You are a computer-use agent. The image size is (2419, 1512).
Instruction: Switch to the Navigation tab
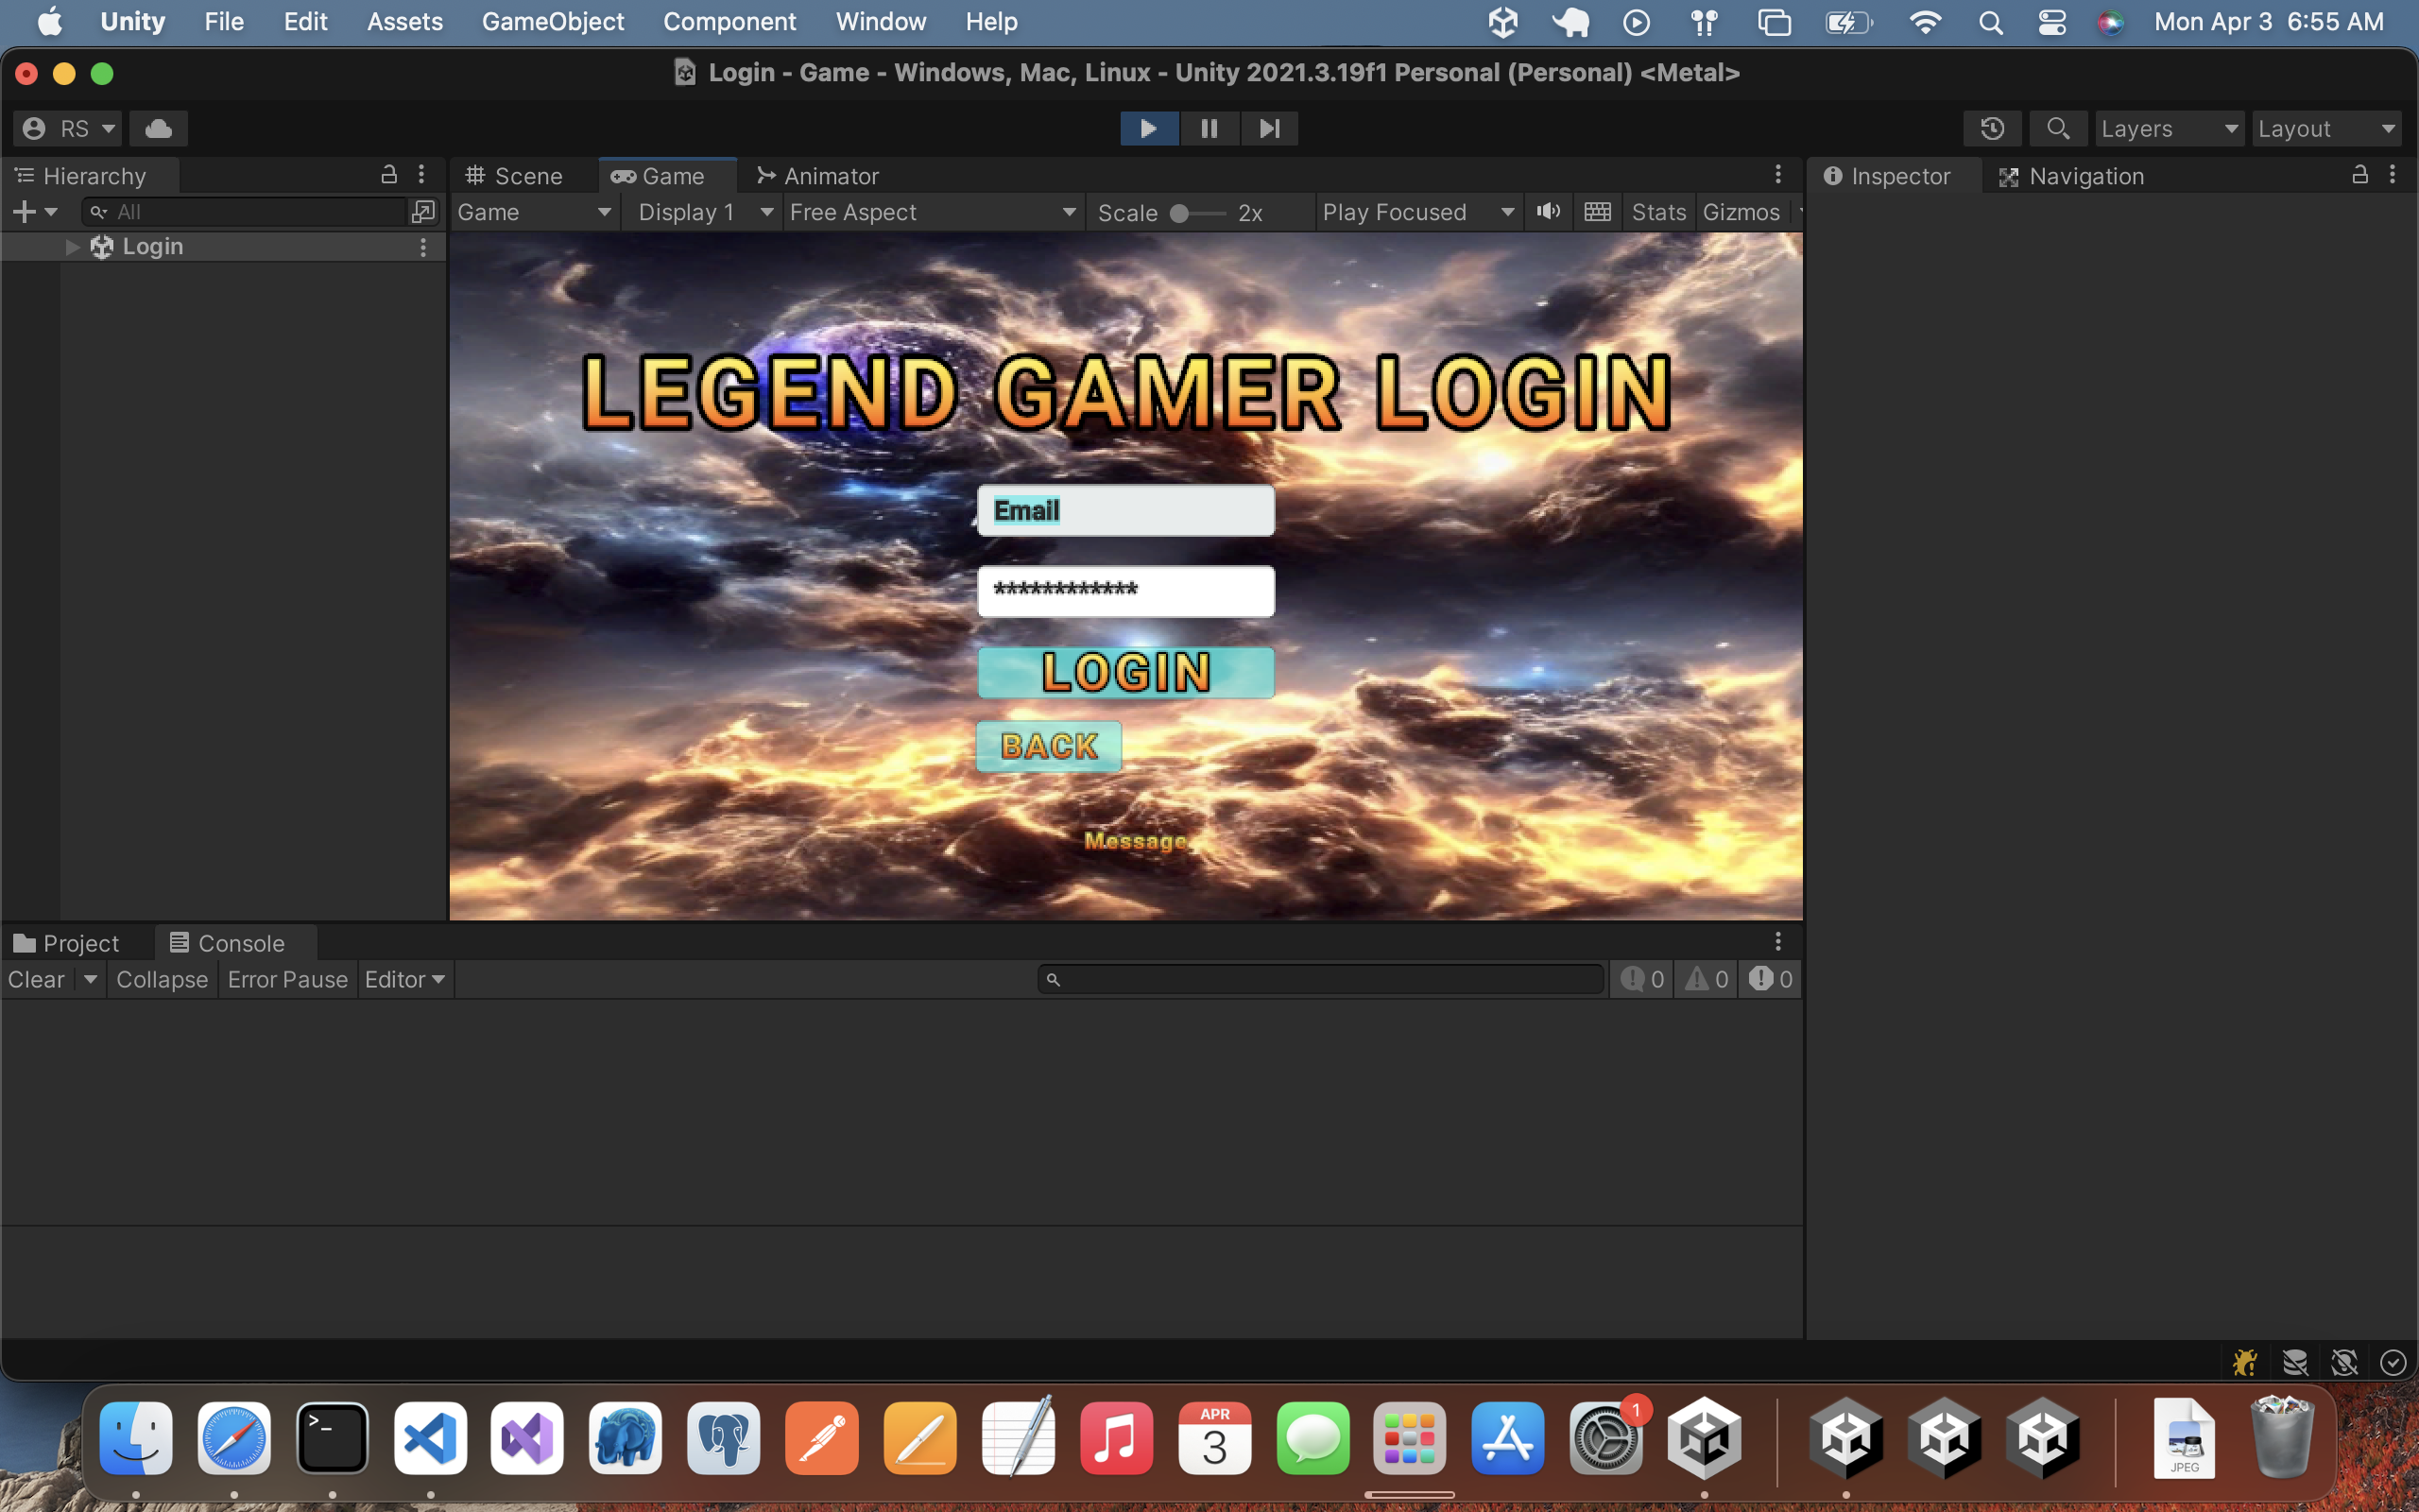point(2072,176)
